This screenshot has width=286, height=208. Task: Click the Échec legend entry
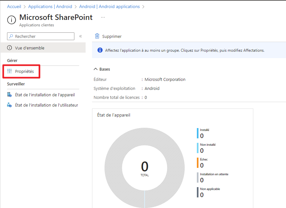(202, 163)
